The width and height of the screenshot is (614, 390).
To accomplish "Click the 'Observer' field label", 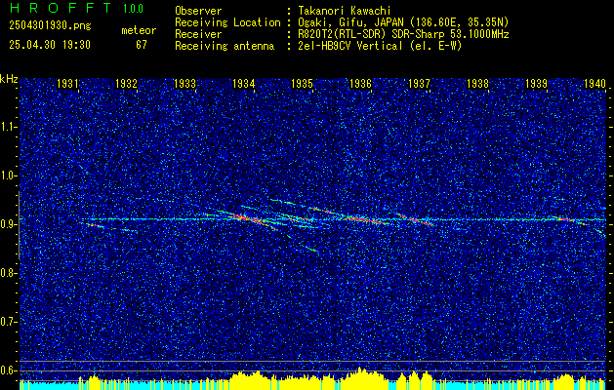I will click(x=198, y=11).
